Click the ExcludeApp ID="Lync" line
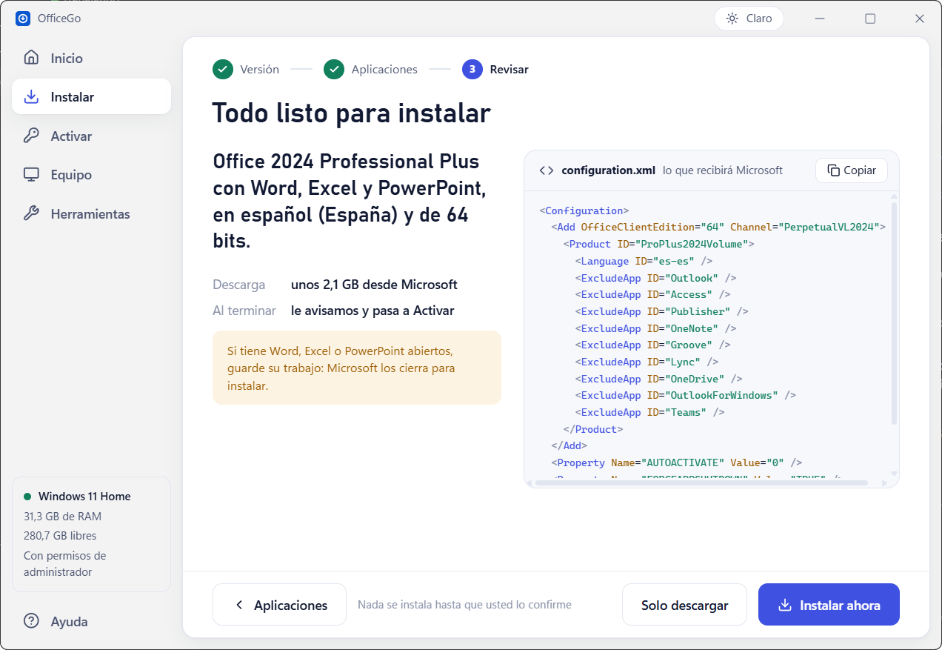 coord(647,362)
